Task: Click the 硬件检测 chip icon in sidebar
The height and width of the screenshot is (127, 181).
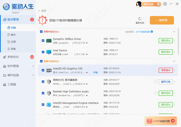Action: pos(5,76)
